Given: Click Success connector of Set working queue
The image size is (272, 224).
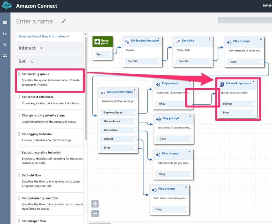Looking at the screenshot, I should 254,104.
